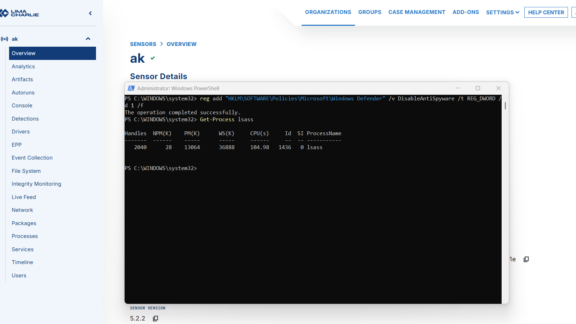
Task: View installed Packages
Action: coord(24,223)
